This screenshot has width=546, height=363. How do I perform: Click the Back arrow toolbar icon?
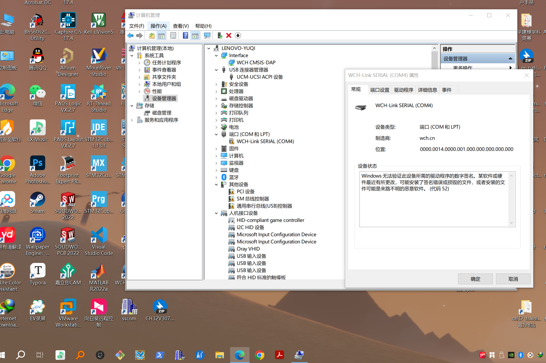tap(130, 36)
